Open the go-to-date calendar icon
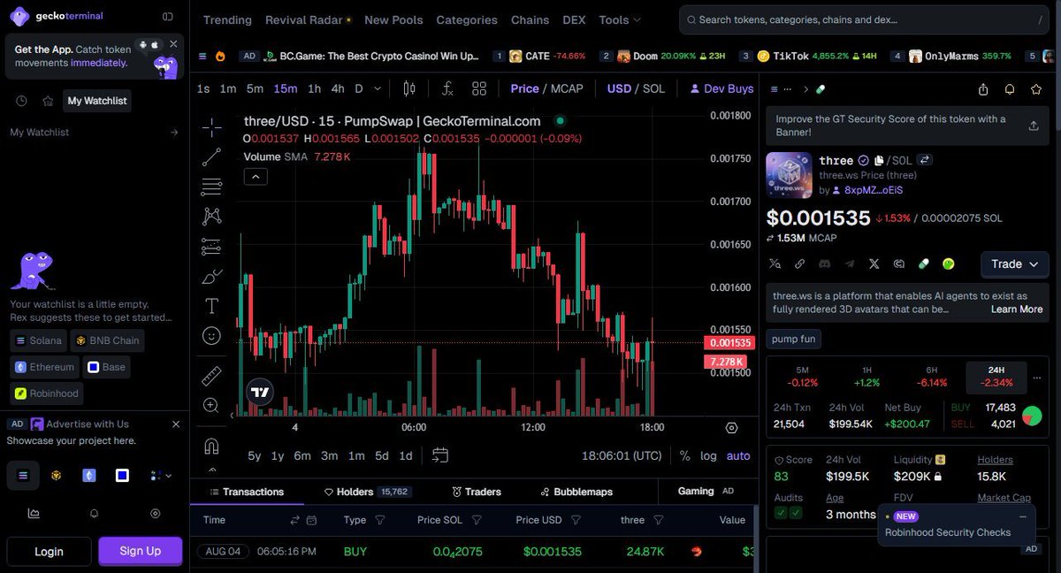The image size is (1061, 573). pos(440,455)
